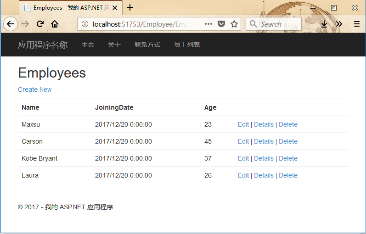Screen dimensions: 366x234
Task: Delete the Laura employee row
Action: coord(288,175)
